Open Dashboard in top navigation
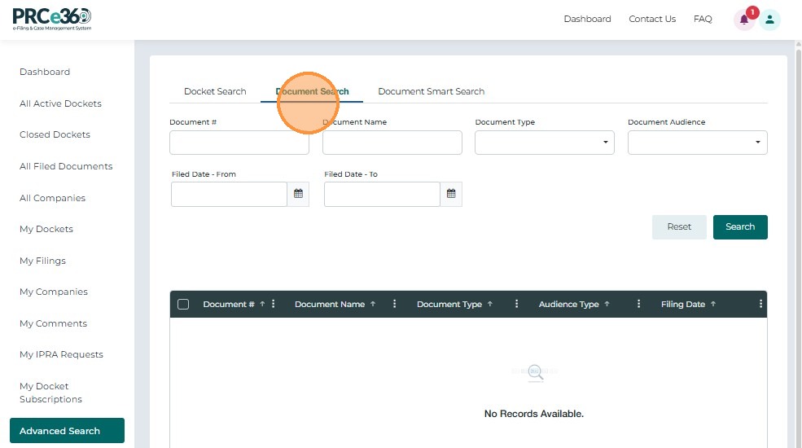The image size is (802, 448). [x=587, y=19]
